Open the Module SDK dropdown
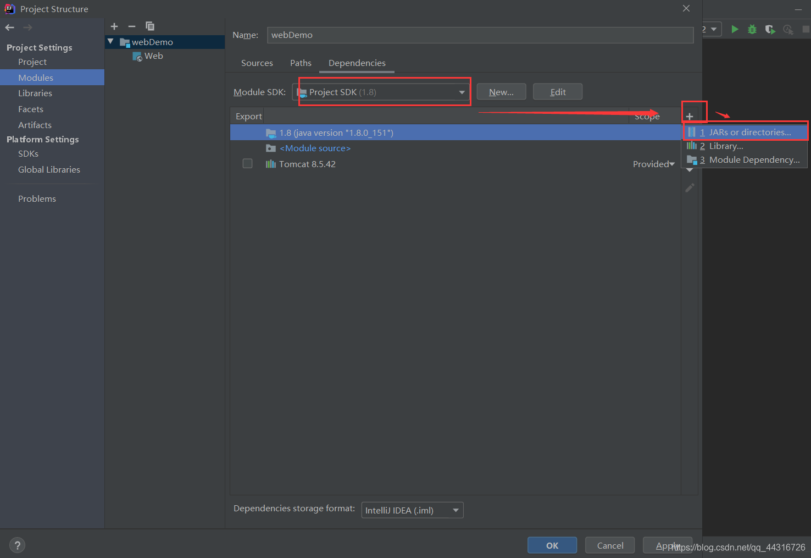Image resolution: width=811 pixels, height=558 pixels. pyautogui.click(x=382, y=92)
